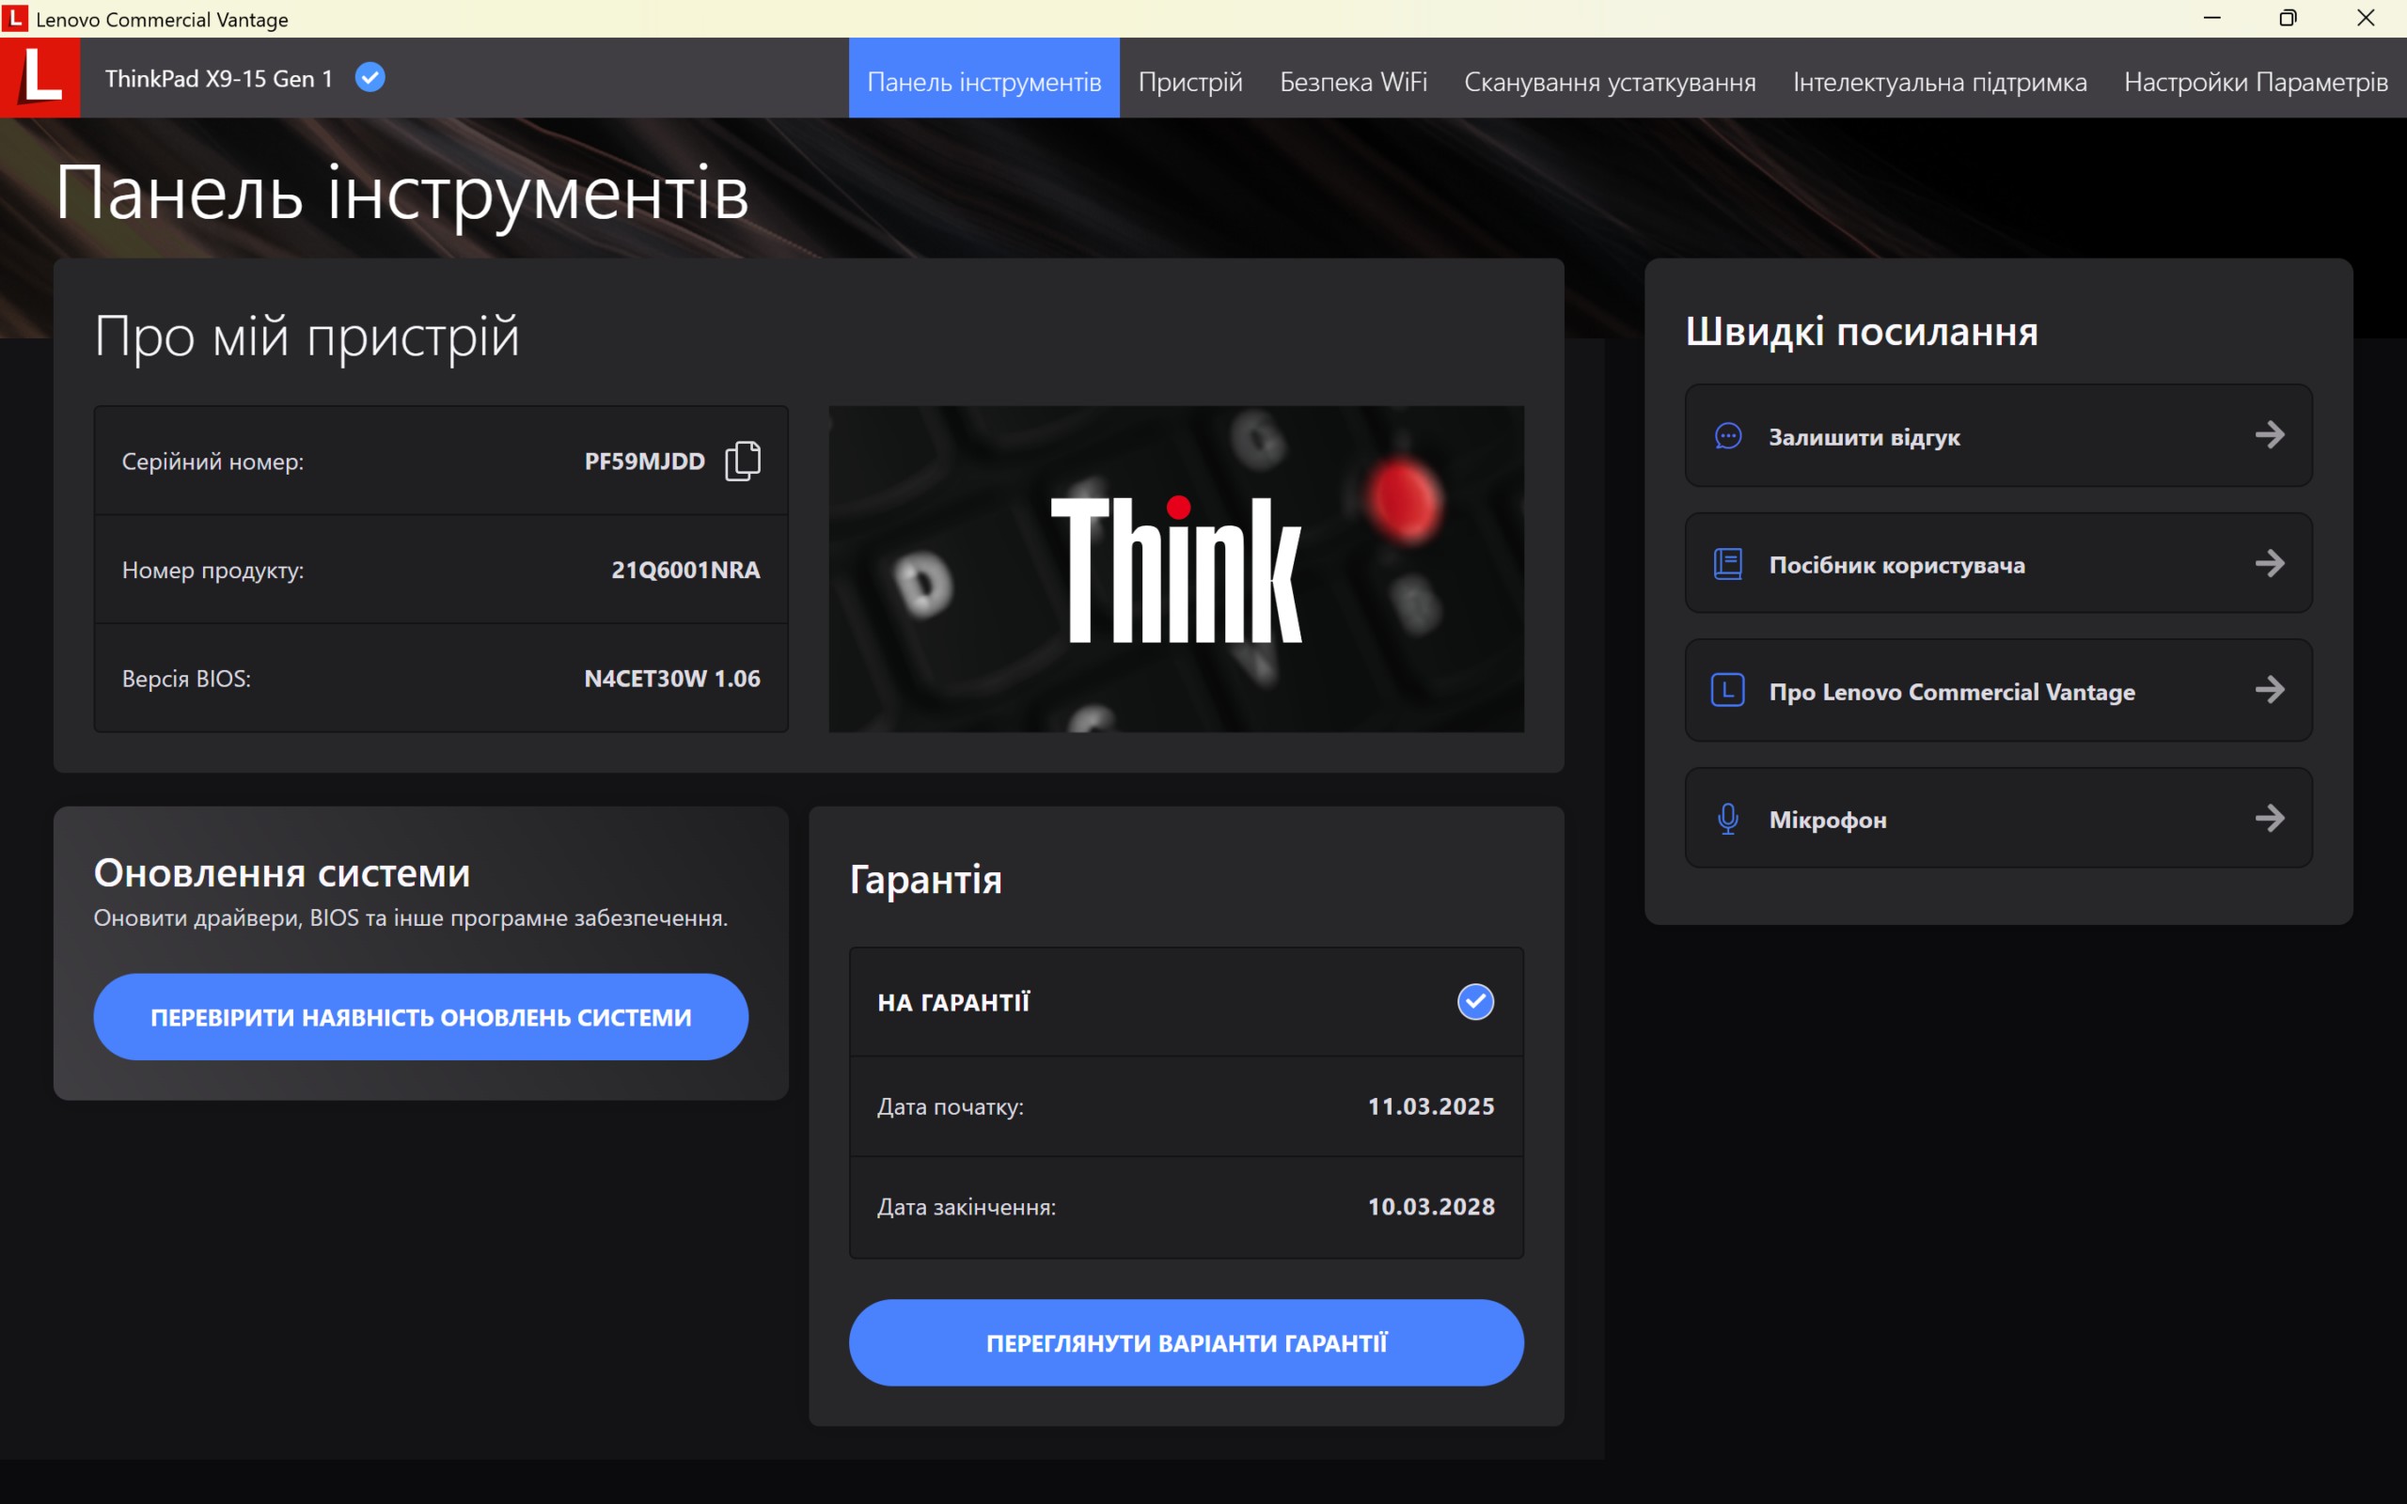The height and width of the screenshot is (1504, 2407).
Task: Copy the serial number with copy icon
Action: 742,461
